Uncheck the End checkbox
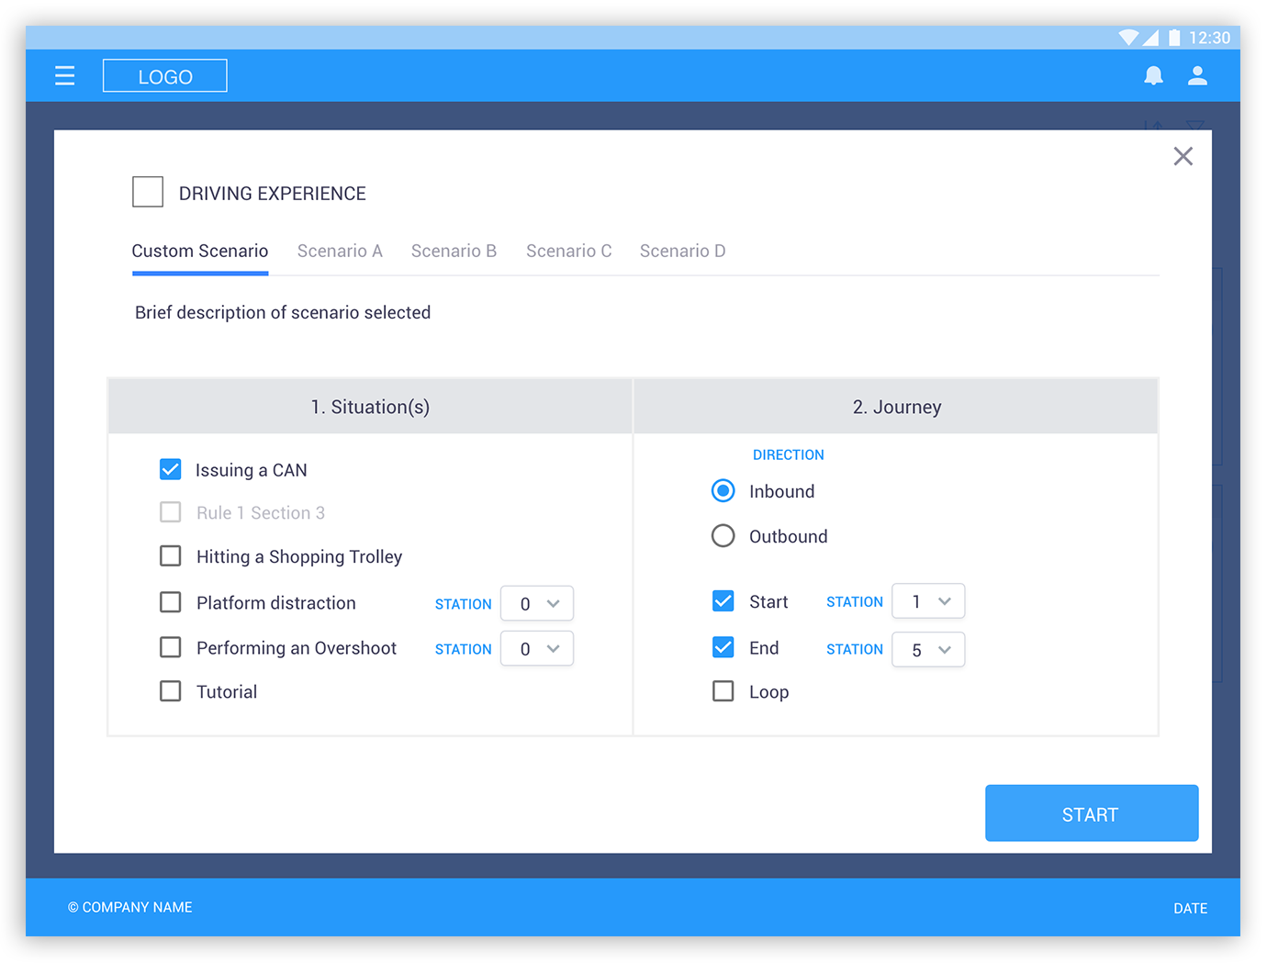This screenshot has height=963, width=1267. click(x=723, y=647)
